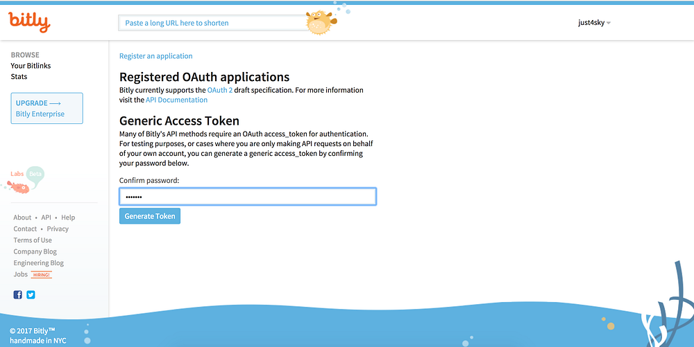
Task: Open the Jobs link
Action: click(20, 274)
